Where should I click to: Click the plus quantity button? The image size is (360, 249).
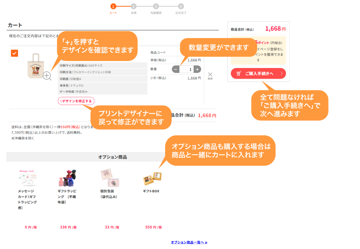[197, 69]
